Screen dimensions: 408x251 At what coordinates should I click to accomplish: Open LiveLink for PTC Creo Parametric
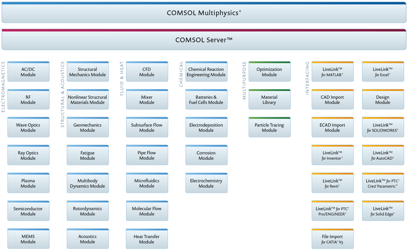point(383,183)
